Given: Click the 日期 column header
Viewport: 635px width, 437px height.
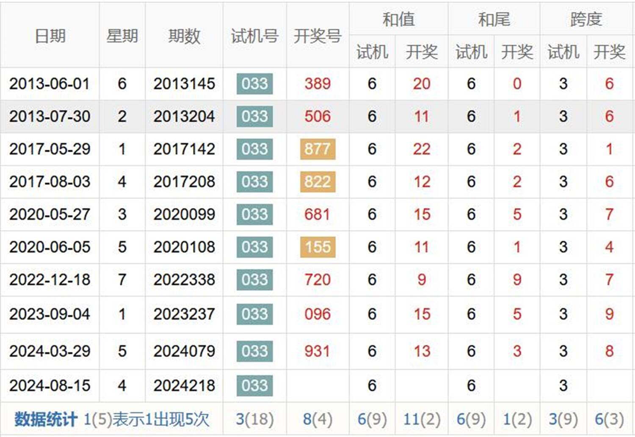Looking at the screenshot, I should (x=50, y=36).
